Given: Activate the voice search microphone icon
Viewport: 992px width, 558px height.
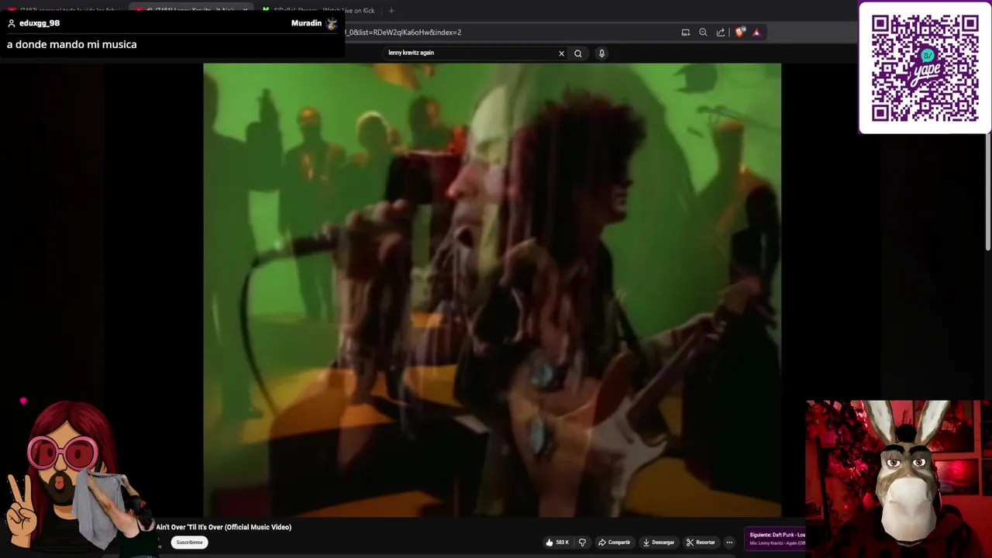Looking at the screenshot, I should pos(601,53).
